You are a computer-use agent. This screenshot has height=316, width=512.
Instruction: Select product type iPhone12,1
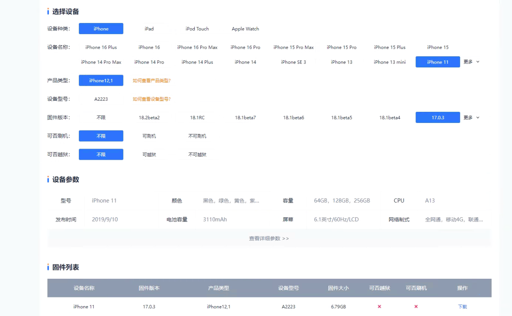[101, 80]
